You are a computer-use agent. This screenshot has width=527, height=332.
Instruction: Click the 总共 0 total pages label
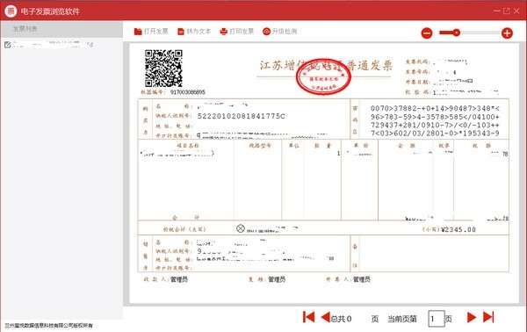[x=341, y=319]
